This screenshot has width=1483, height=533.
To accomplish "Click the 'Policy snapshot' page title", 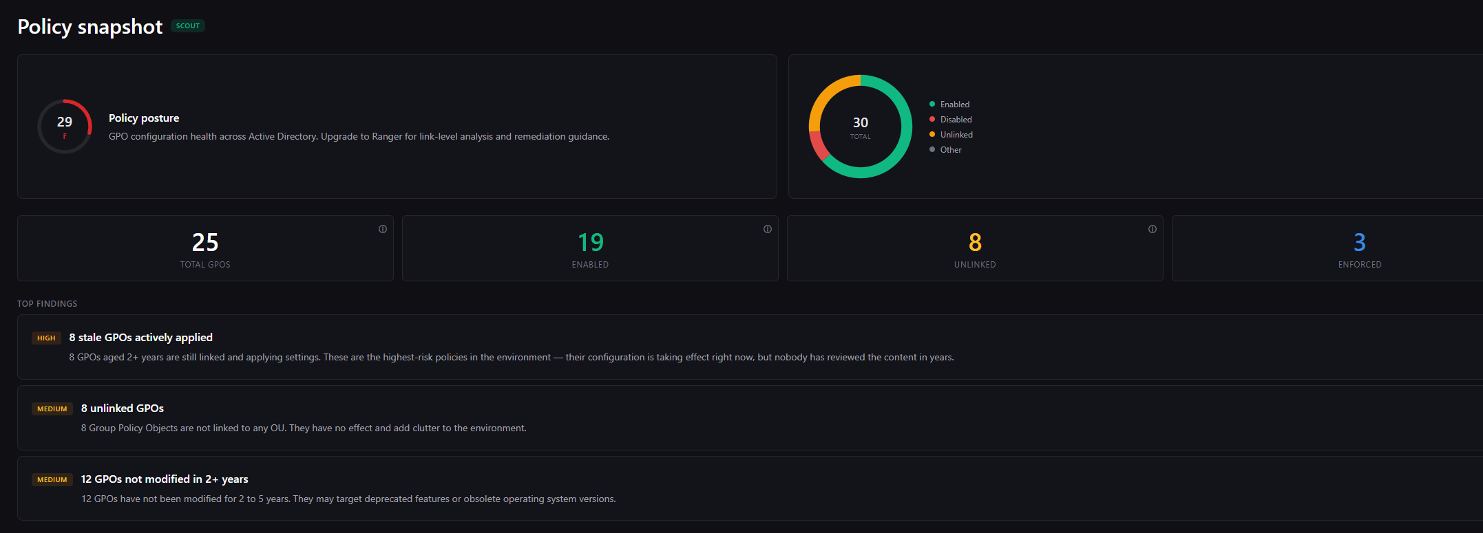I will pos(90,27).
